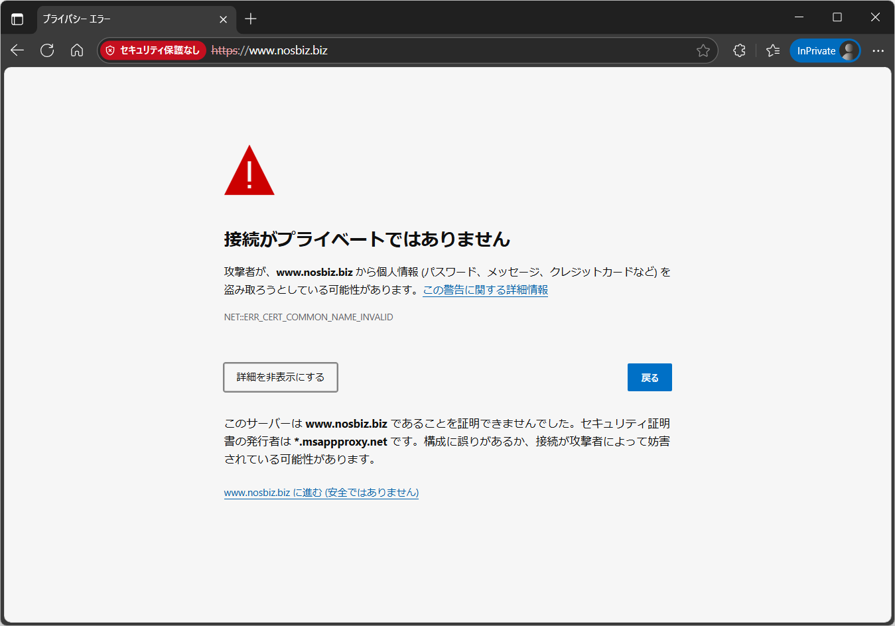The width and height of the screenshot is (895, 626).
Task: Go to the home page icon
Action: click(77, 50)
